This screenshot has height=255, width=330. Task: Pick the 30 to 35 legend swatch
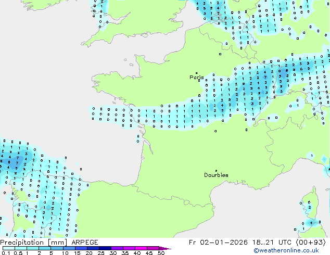[117, 248]
